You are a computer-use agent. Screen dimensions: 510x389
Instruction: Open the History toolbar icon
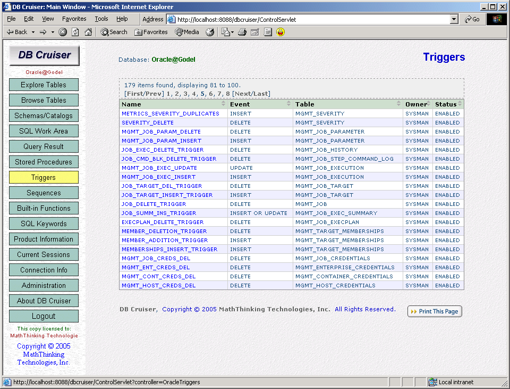(210, 32)
